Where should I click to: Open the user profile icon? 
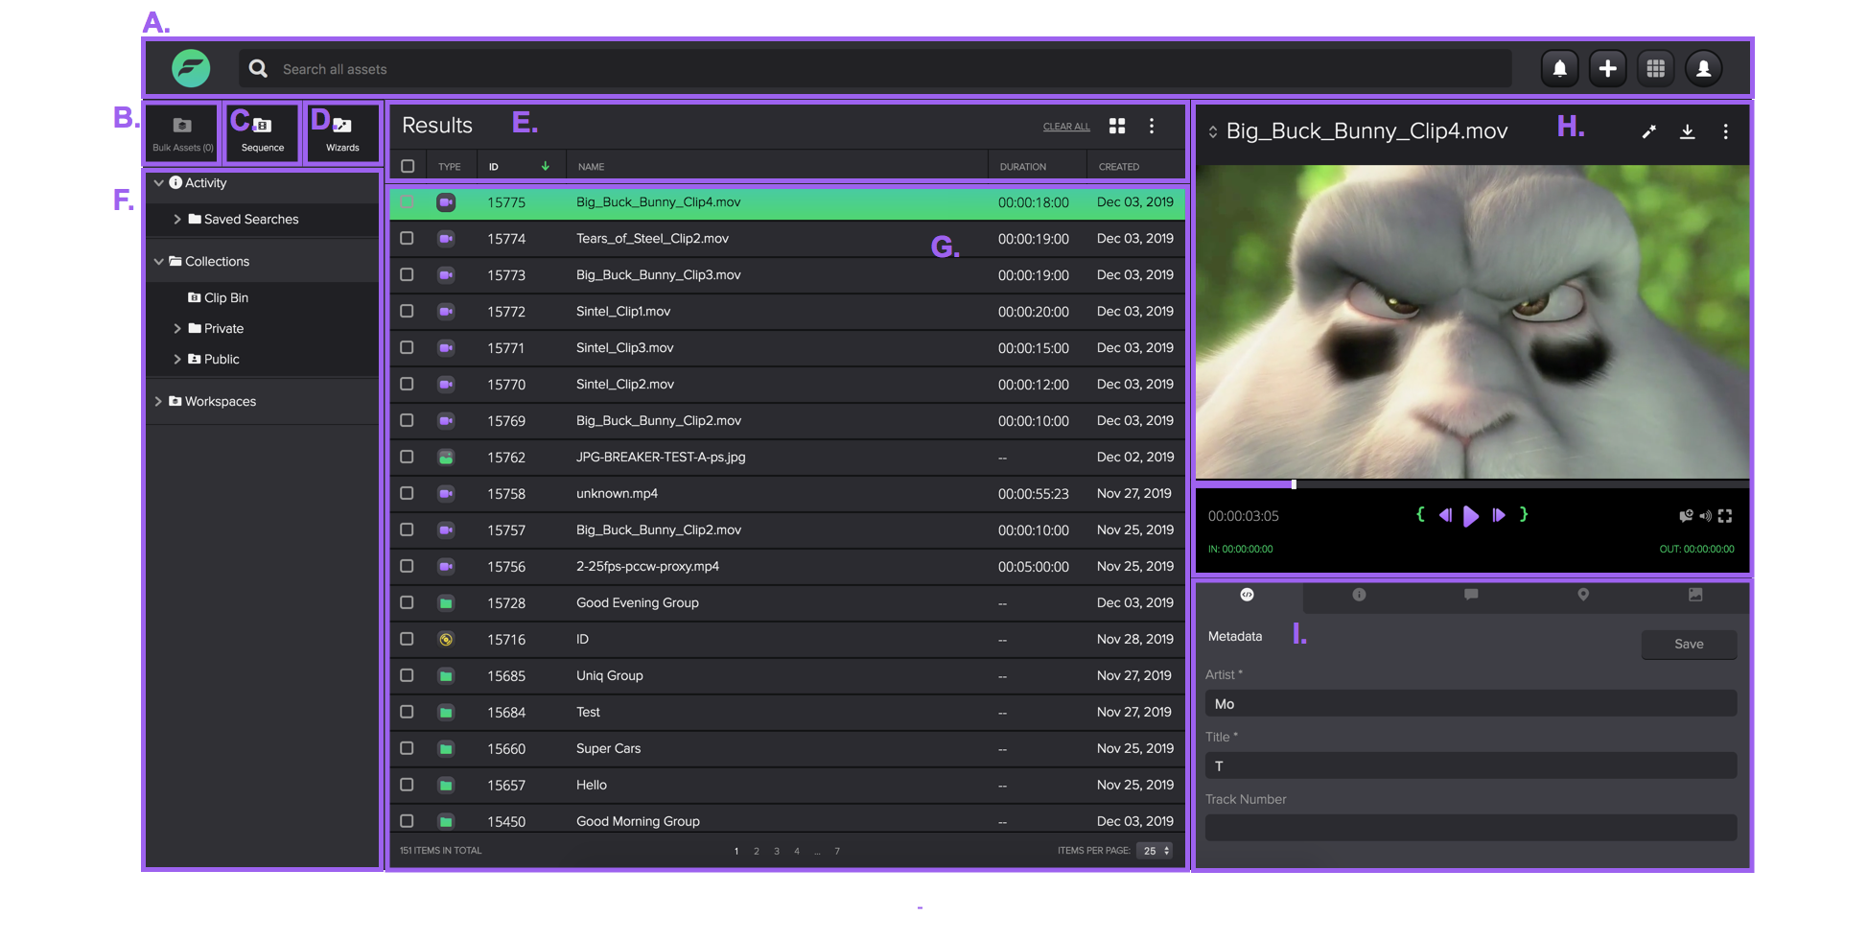[1704, 68]
